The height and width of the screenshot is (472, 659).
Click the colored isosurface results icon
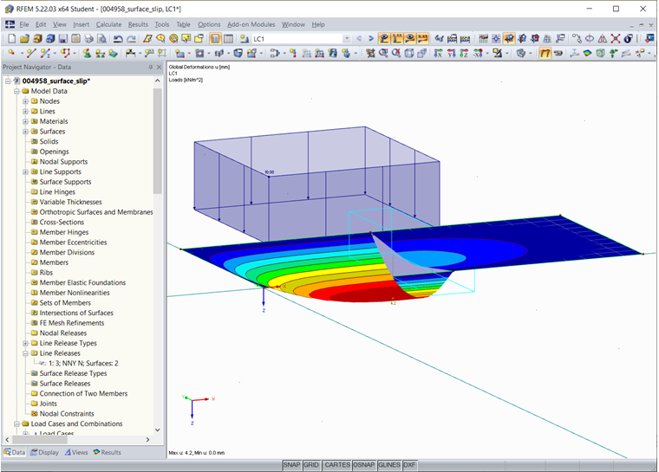coord(587,53)
